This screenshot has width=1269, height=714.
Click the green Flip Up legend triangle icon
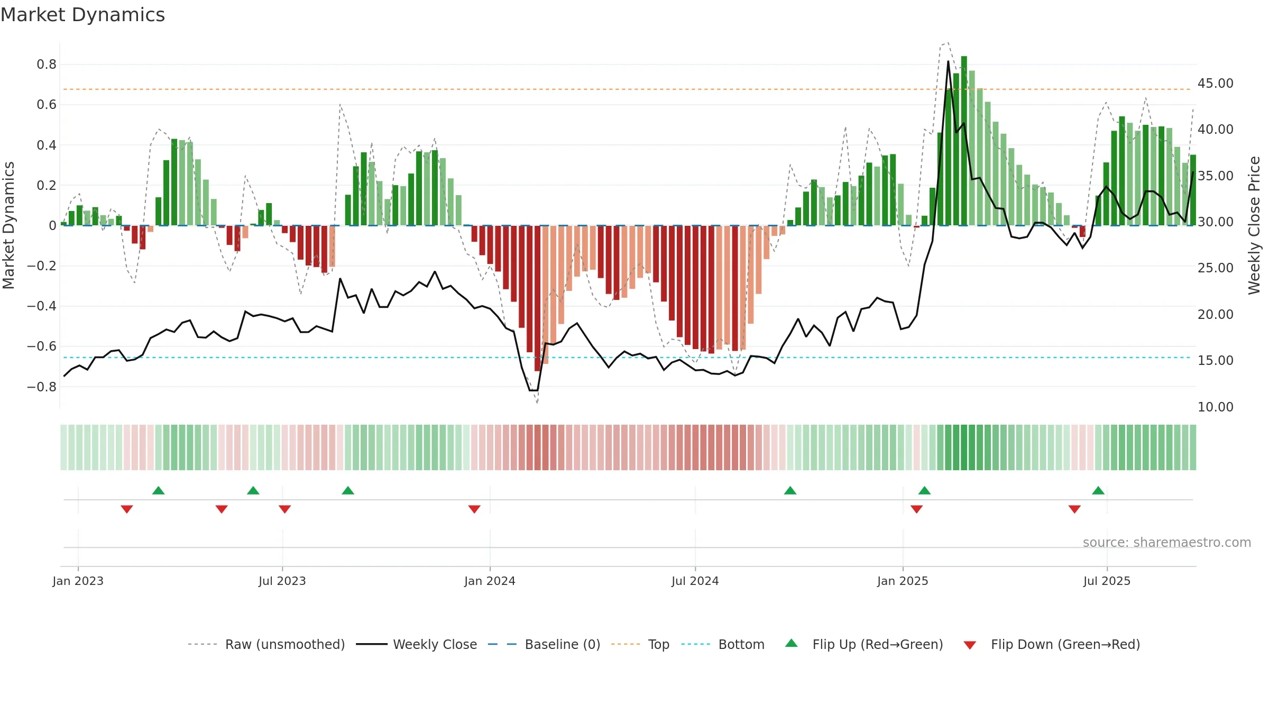(x=792, y=643)
